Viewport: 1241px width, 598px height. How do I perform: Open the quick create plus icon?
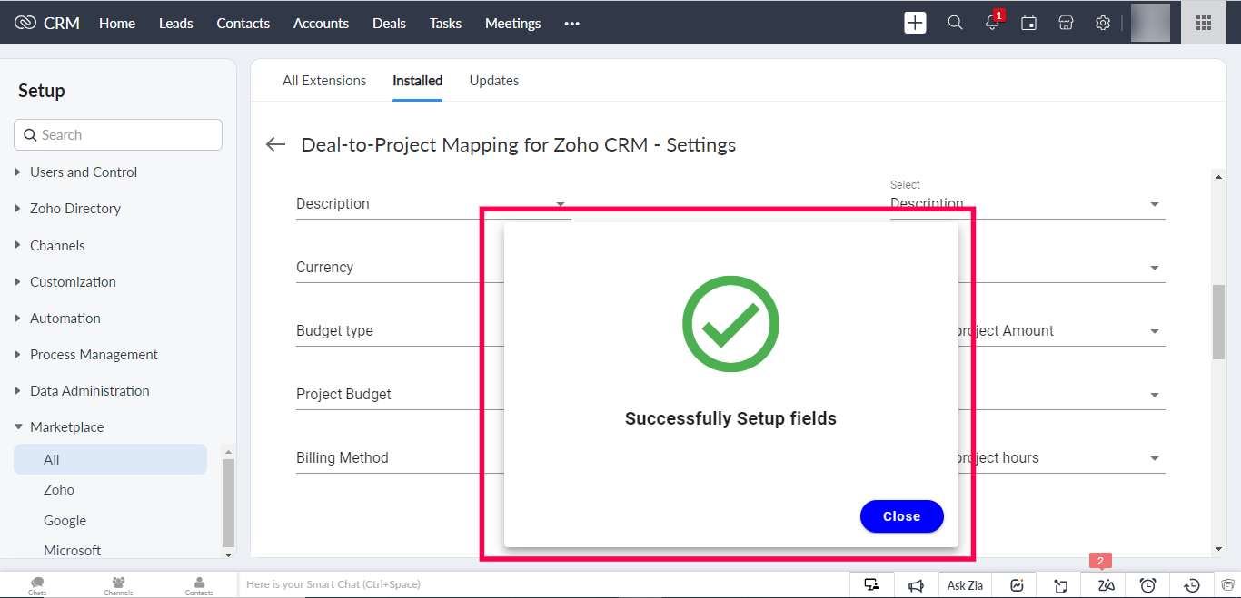click(x=915, y=23)
